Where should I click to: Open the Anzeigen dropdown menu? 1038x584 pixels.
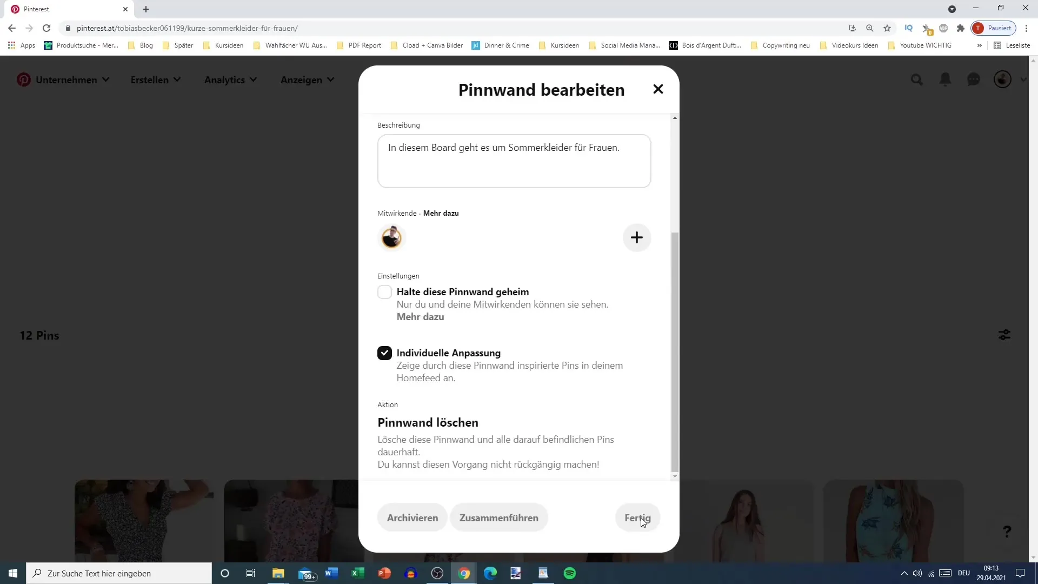point(307,79)
